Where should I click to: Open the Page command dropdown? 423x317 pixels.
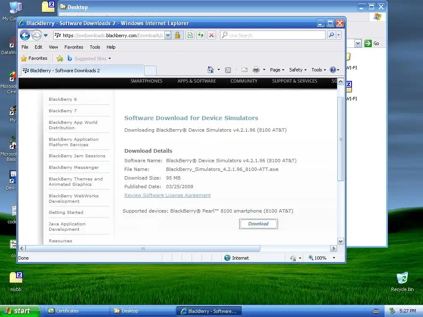(277, 70)
